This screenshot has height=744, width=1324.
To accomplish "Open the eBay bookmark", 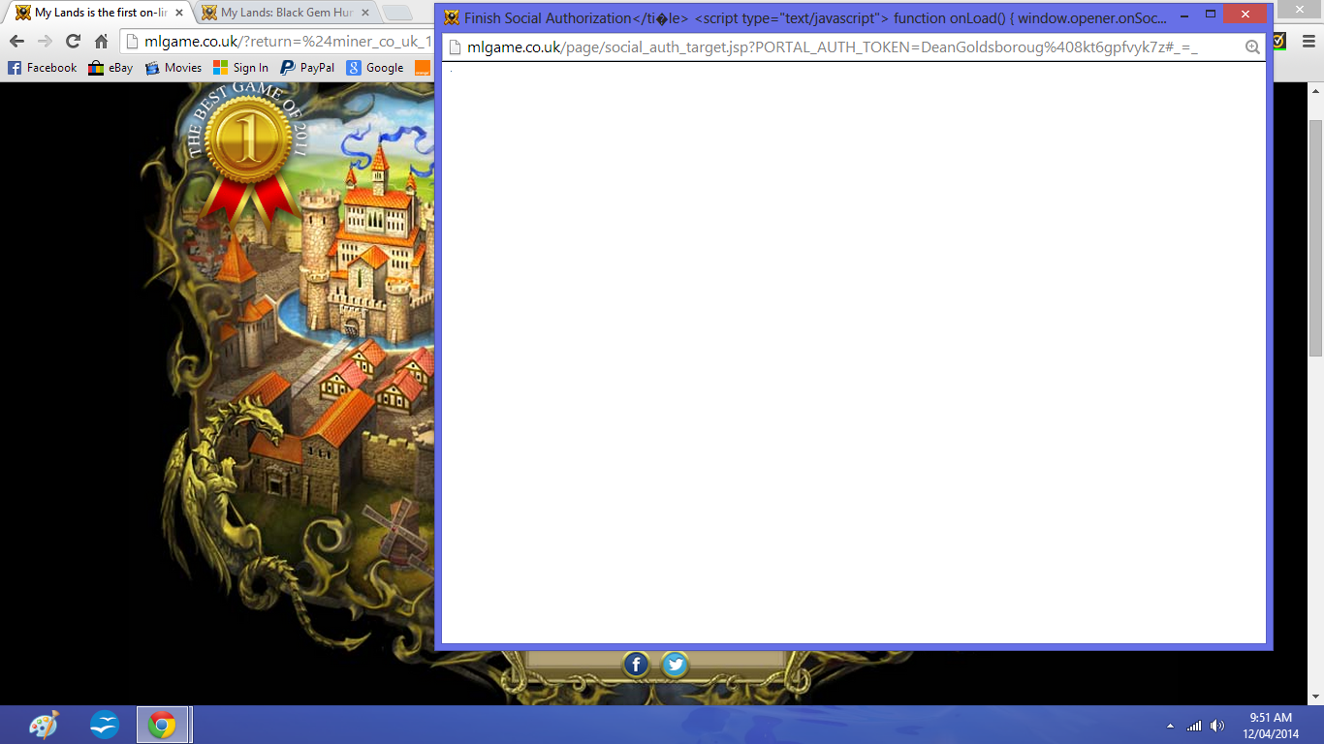I will click(110, 68).
